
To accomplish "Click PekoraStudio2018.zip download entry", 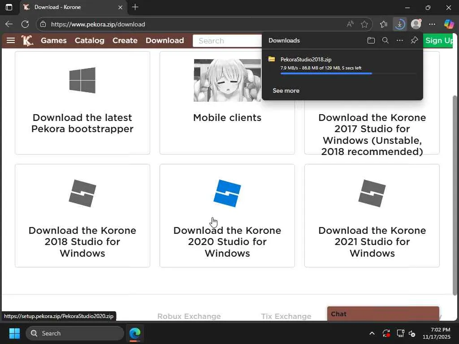I will (342, 65).
